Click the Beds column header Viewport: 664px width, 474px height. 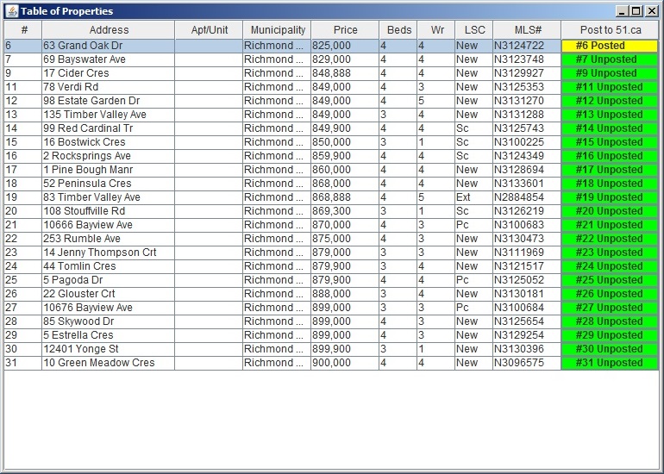(398, 30)
